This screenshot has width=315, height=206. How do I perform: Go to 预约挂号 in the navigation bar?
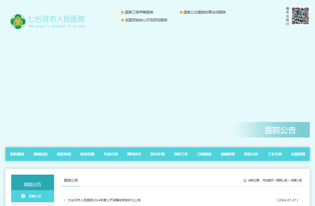[x=134, y=154]
